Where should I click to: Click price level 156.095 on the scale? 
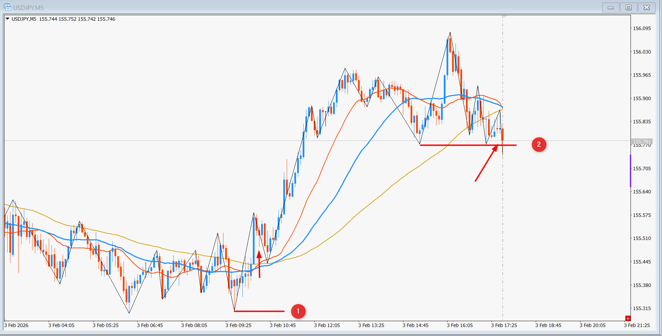(x=642, y=28)
